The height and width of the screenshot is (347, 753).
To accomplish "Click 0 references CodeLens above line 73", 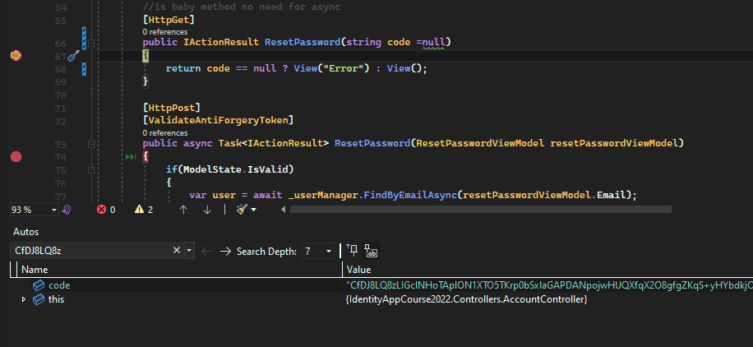I will click(165, 132).
